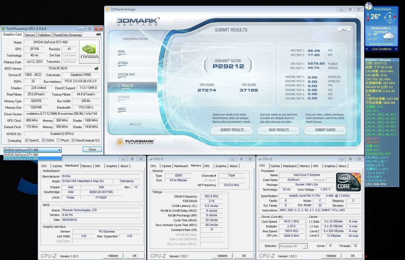
Task: Click the P29212 3DMark score
Action: [228, 66]
